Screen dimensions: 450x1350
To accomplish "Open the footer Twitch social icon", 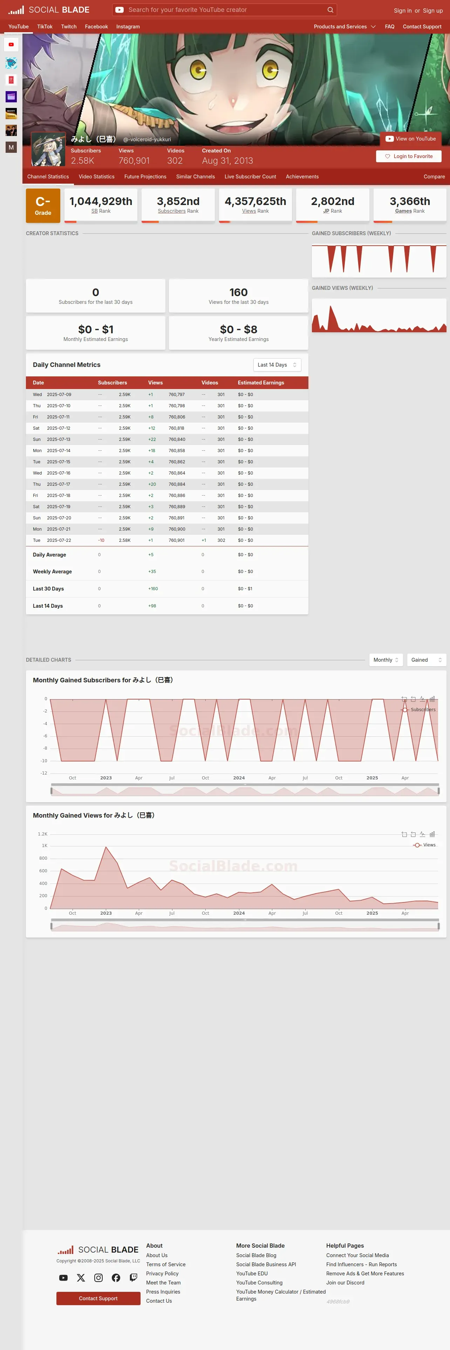I will 134,1278.
